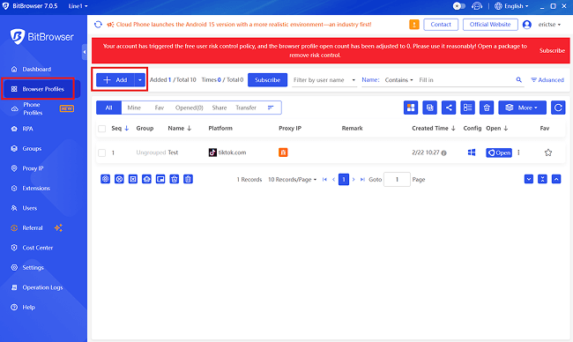Click the orange proxy icon in the Test row
The width and height of the screenshot is (573, 342).
(283, 152)
